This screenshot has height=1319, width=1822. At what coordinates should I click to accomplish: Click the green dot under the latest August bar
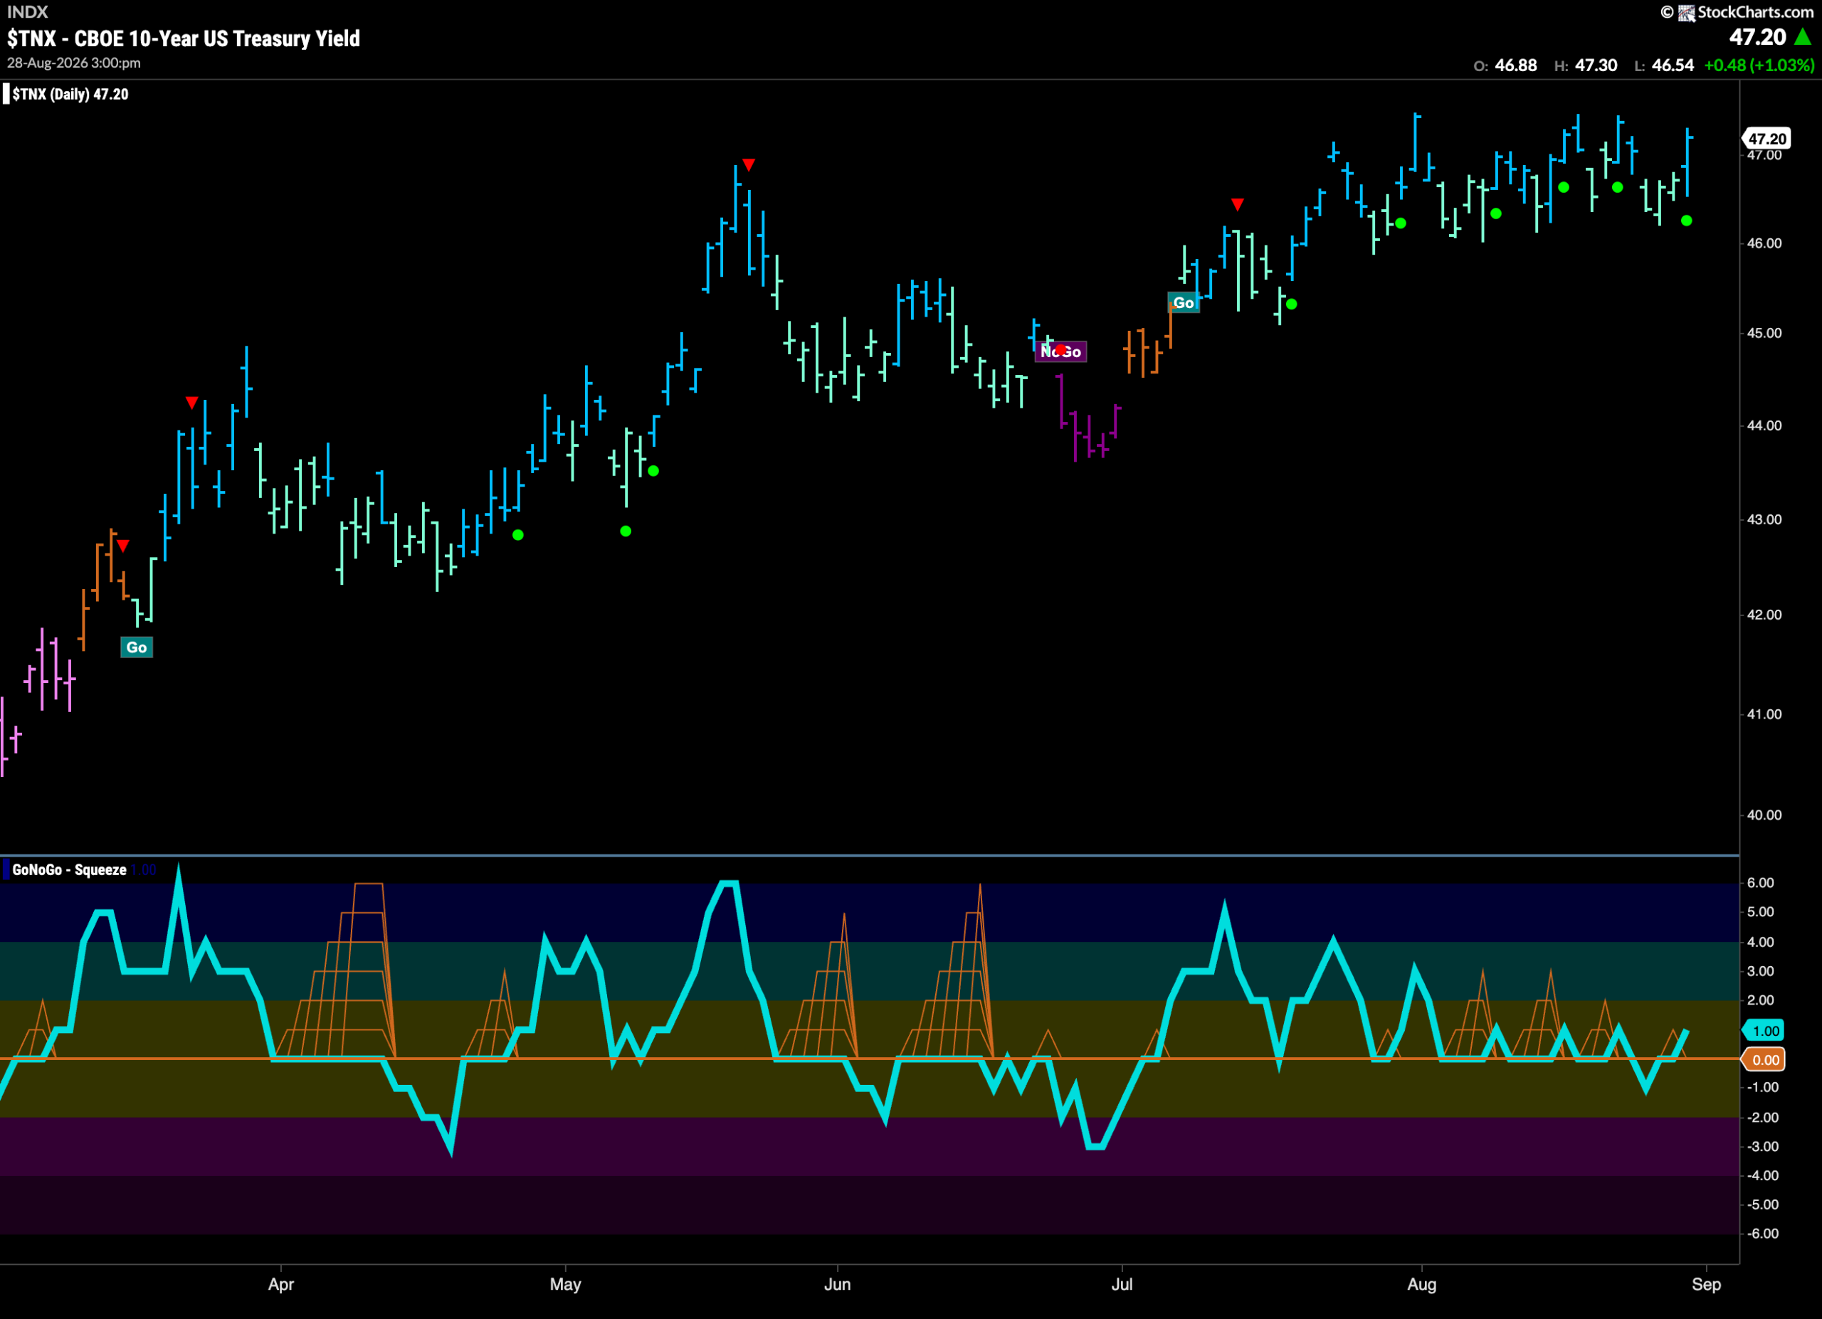click(1686, 221)
